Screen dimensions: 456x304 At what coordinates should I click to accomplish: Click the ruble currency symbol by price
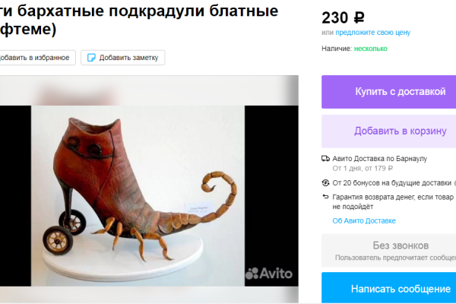[359, 17]
